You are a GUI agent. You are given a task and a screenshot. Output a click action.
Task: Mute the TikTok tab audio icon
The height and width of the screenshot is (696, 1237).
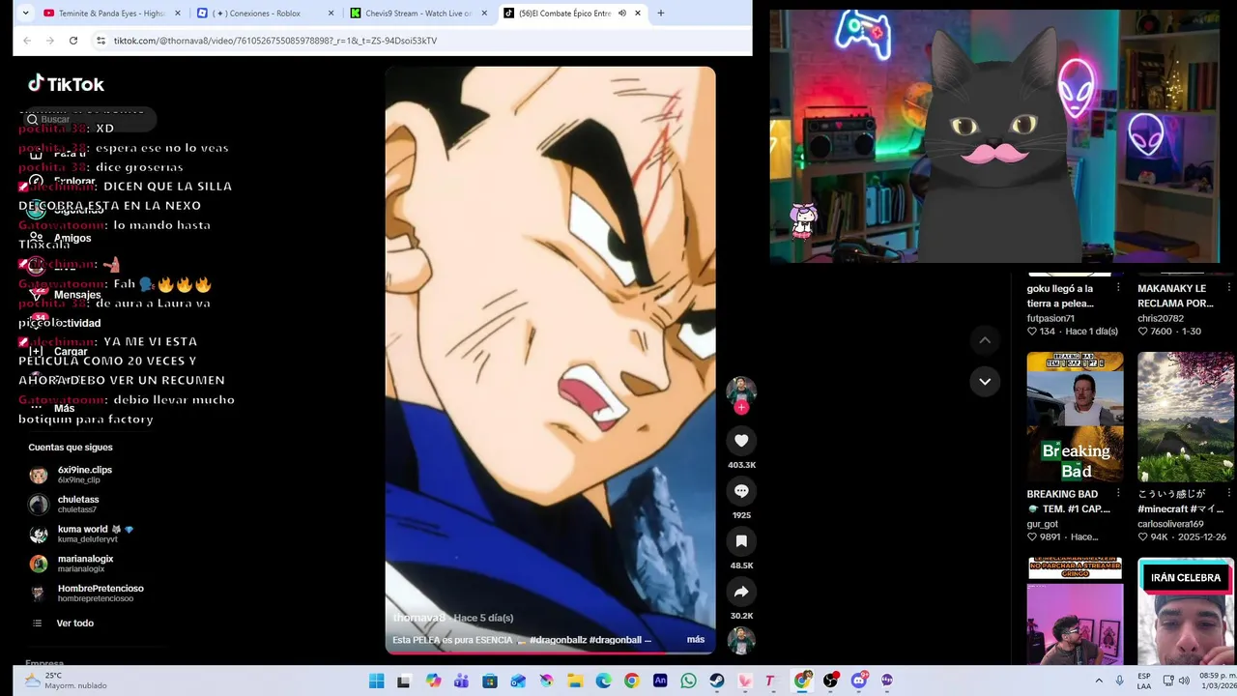coord(621,14)
